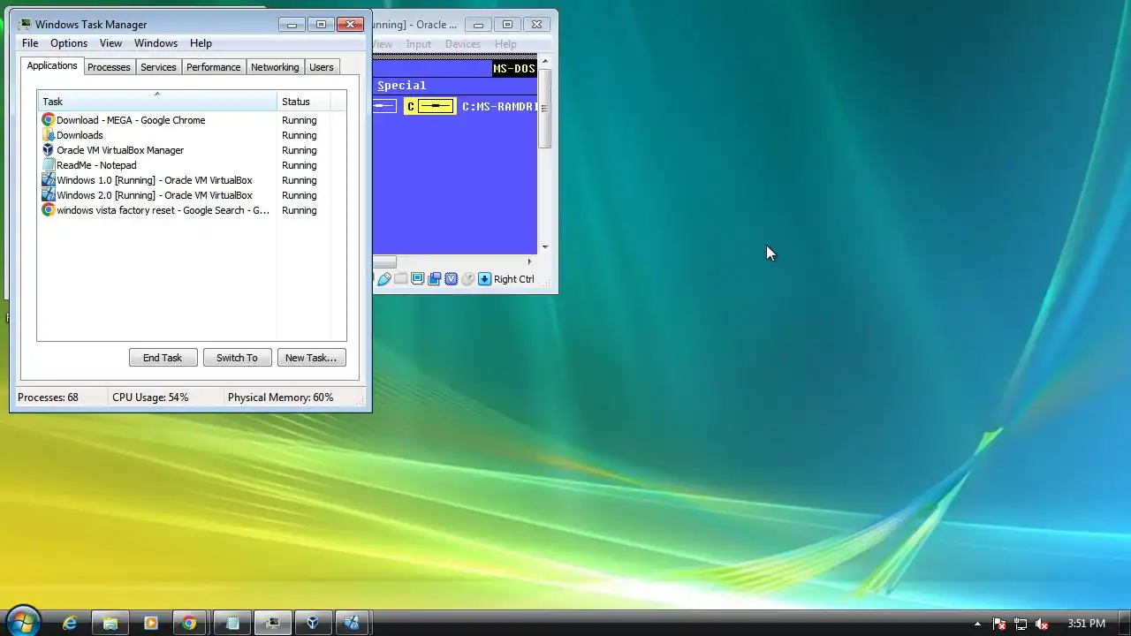Show hidden tray icons arrow
The height and width of the screenshot is (636, 1131).
click(x=977, y=624)
